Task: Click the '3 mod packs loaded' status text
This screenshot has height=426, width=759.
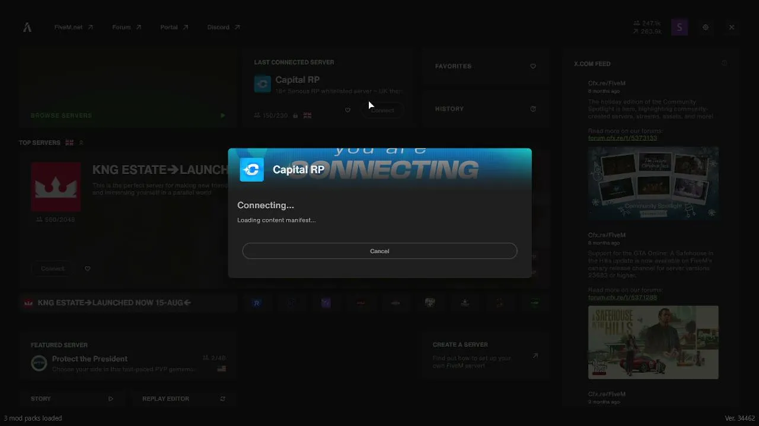Action: 33,418
